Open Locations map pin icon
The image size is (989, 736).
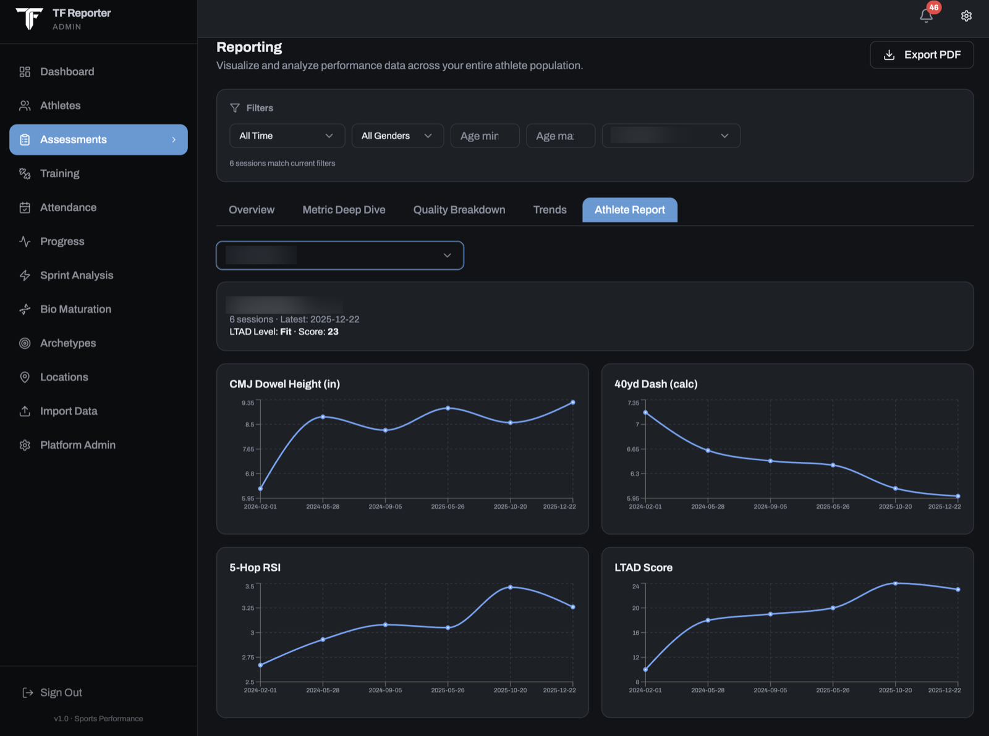tap(25, 377)
